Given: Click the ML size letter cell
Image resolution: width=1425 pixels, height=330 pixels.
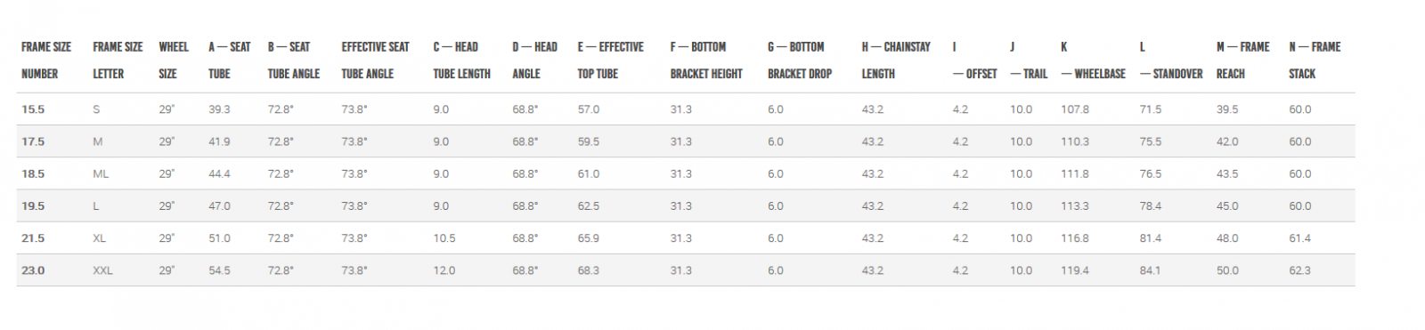Looking at the screenshot, I should (x=101, y=174).
